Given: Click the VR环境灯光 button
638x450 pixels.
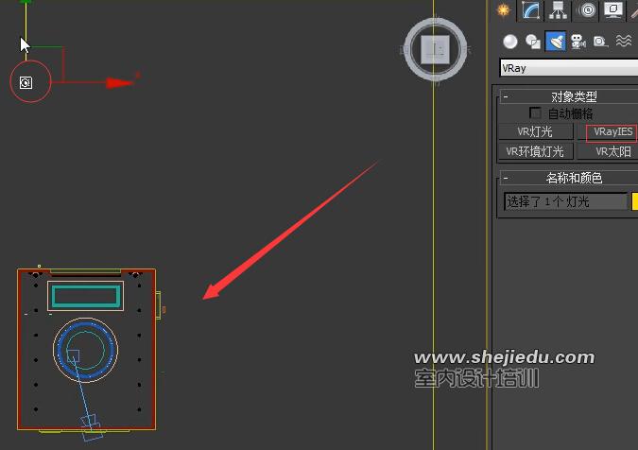Looking at the screenshot, I should [535, 151].
